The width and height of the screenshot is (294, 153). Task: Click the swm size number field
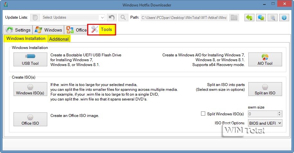click(262, 114)
